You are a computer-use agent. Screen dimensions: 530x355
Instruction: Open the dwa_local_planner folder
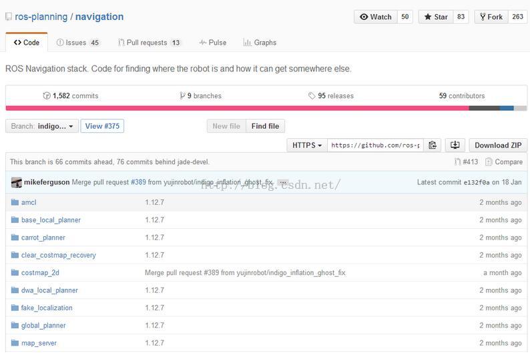point(49,290)
